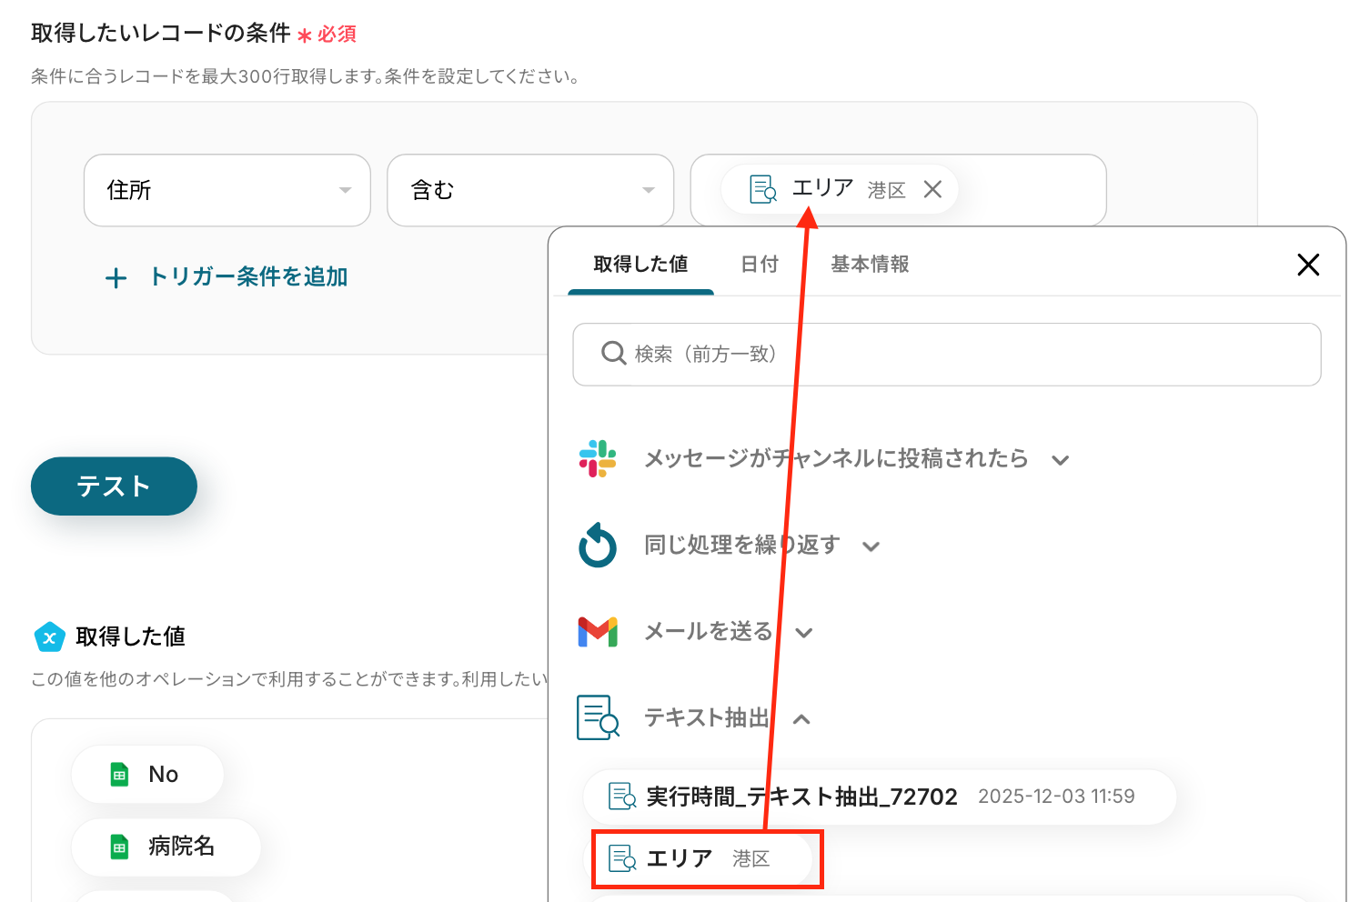Click the loop icon for 同じ処理を繰り返す

(x=598, y=546)
